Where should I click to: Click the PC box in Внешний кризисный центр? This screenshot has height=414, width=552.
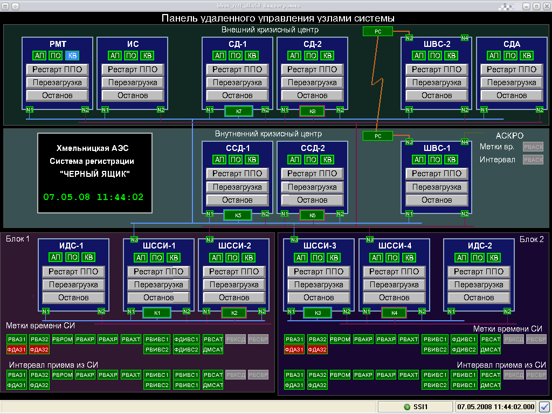[x=377, y=31]
